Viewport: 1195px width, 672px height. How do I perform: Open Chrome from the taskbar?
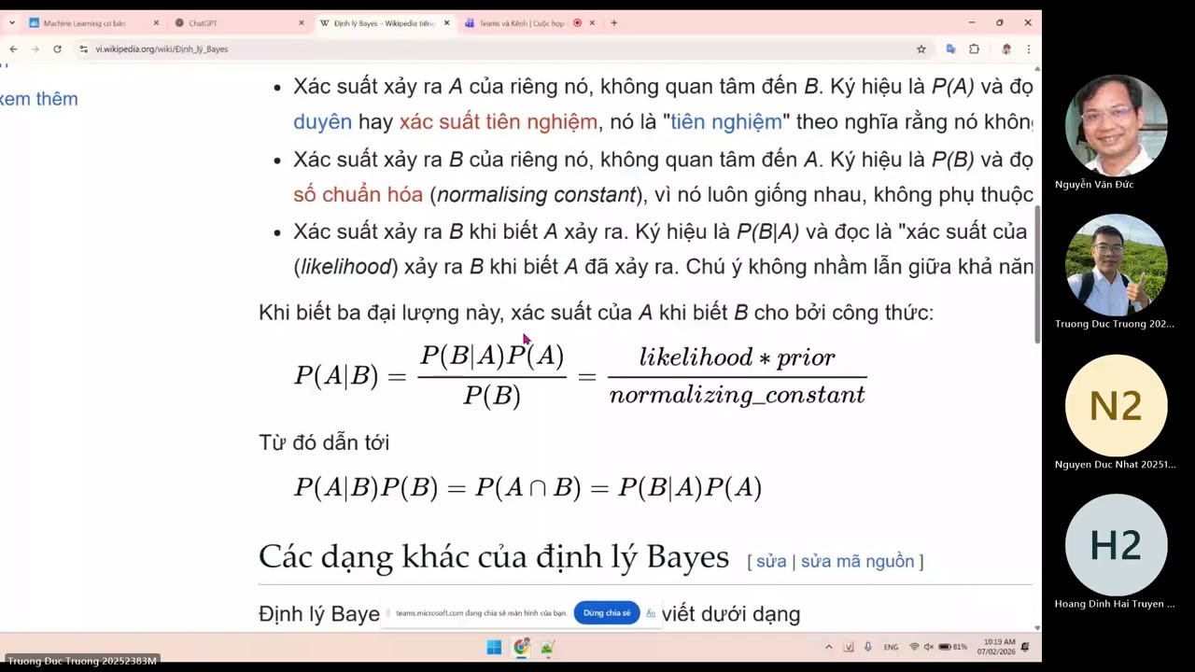[521, 647]
